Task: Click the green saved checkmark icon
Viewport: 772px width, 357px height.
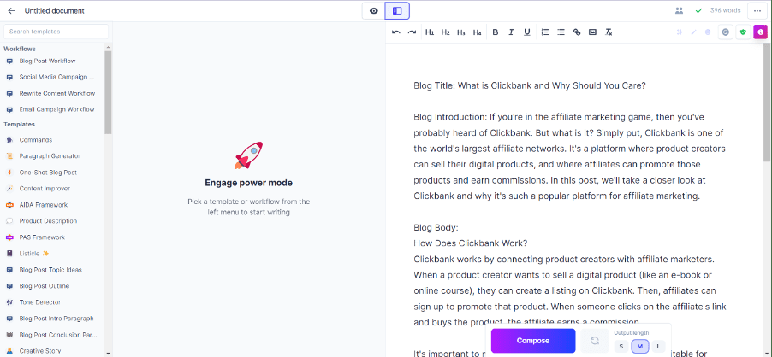Action: pos(698,10)
